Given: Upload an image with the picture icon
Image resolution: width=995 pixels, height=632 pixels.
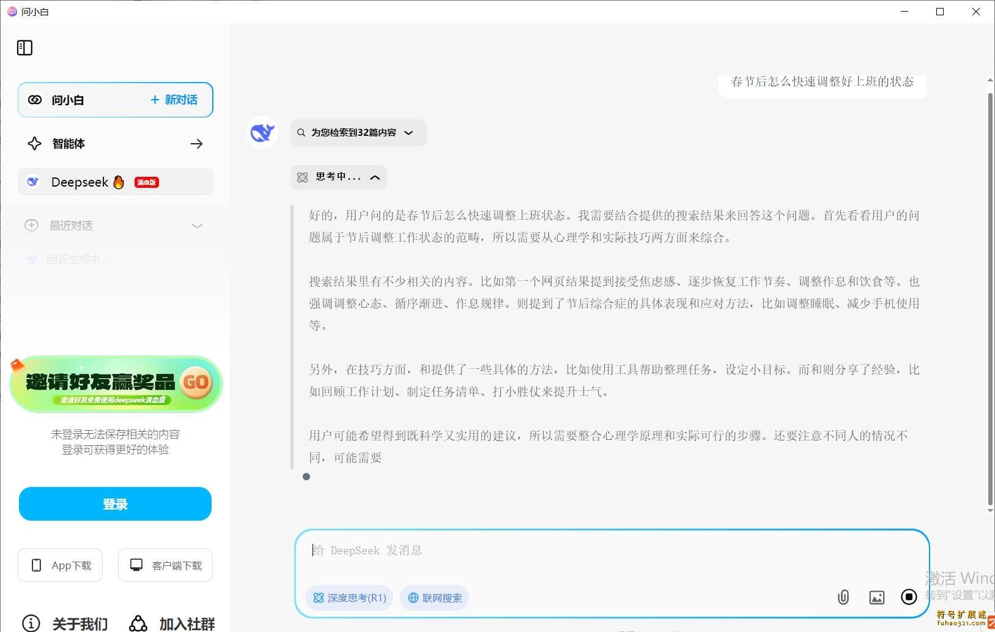Looking at the screenshot, I should (x=877, y=597).
